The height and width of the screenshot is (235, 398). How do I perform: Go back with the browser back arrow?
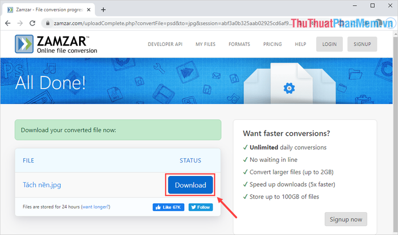[x=8, y=23]
